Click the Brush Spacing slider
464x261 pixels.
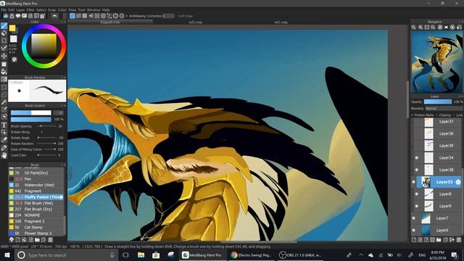pyautogui.click(x=47, y=126)
